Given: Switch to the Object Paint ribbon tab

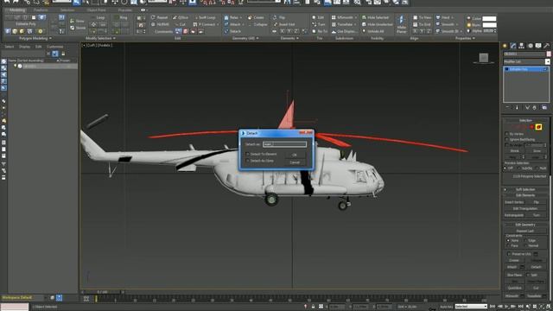Looking at the screenshot, I should tap(96, 10).
